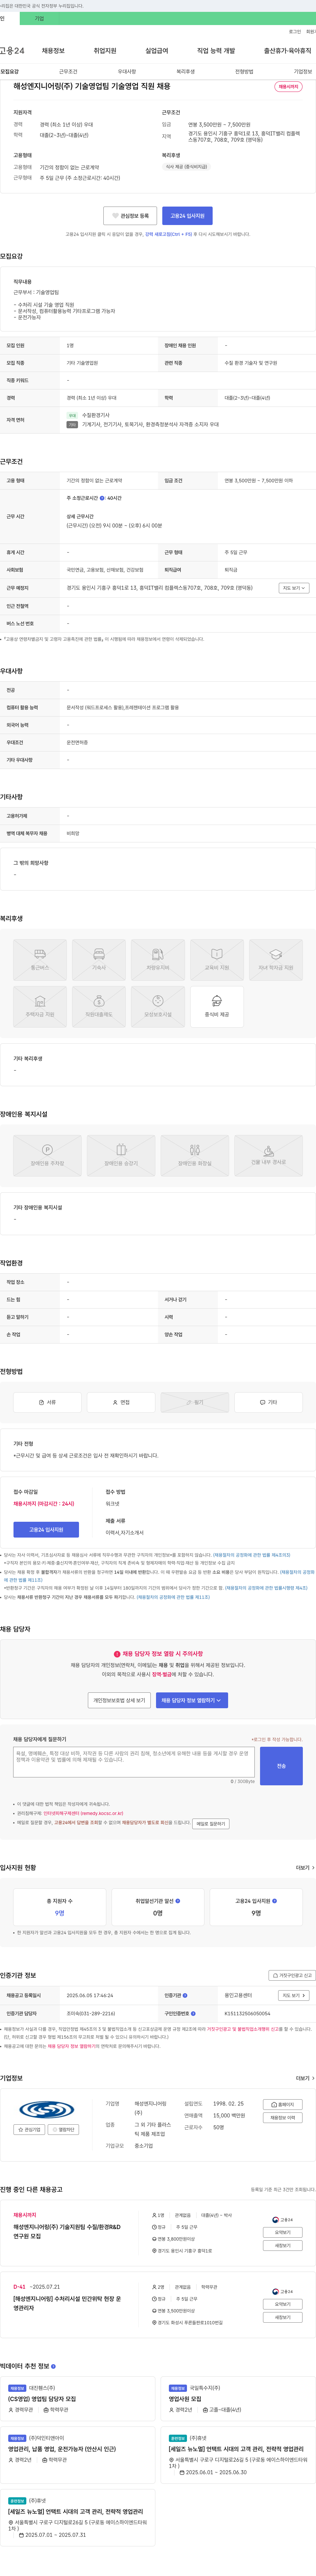Open the 직업 능력 개발 menu
The width and height of the screenshot is (316, 2576).
coord(216,51)
